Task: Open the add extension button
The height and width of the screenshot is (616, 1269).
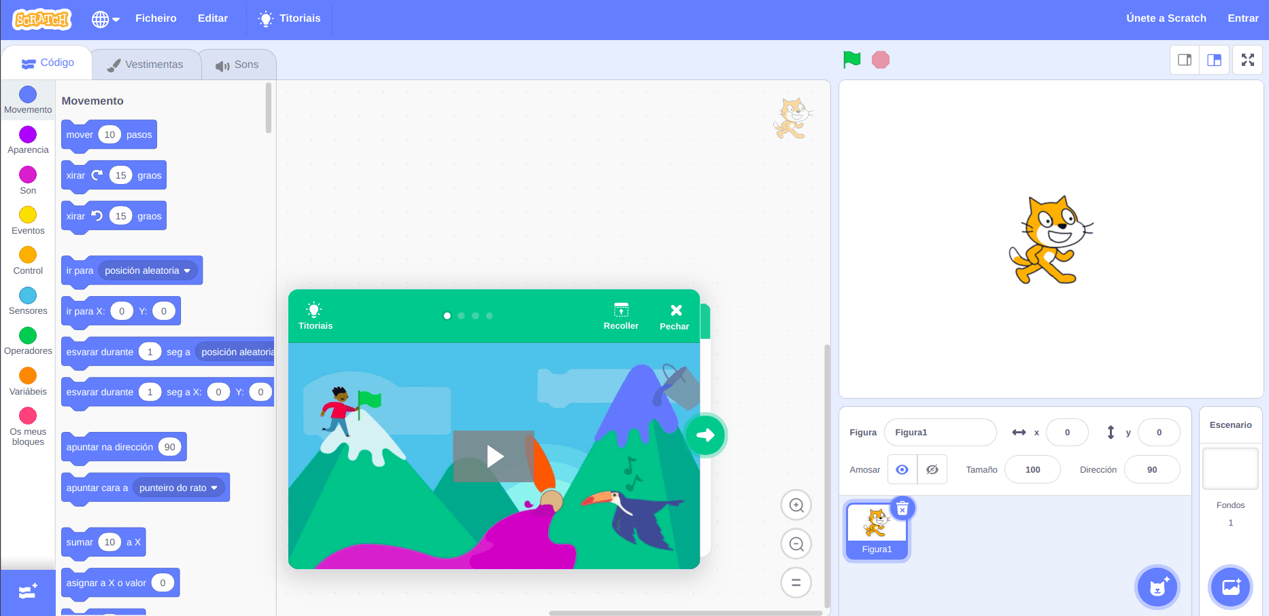Action: (28, 592)
